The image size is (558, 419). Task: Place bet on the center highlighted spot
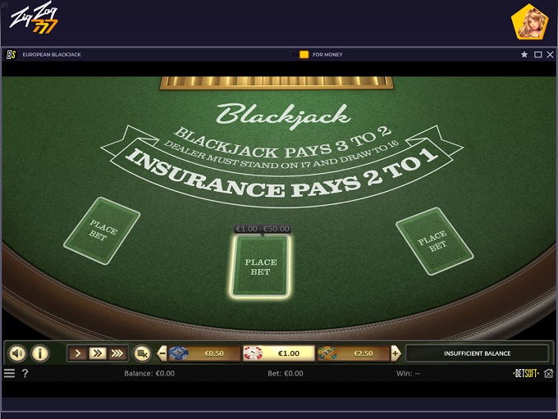tap(260, 266)
